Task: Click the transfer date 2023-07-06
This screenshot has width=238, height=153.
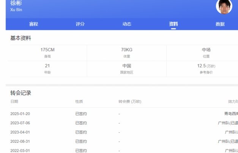Action: pos(20,123)
